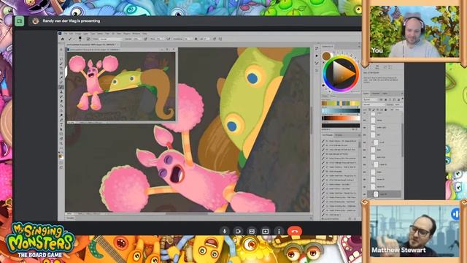This screenshot has width=467, height=263.
Task: Open the Present now button in the meeting bar
Action: (266, 231)
